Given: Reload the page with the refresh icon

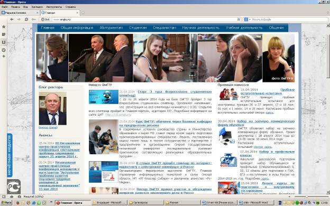Looking at the screenshot, I should (x=26, y=20).
